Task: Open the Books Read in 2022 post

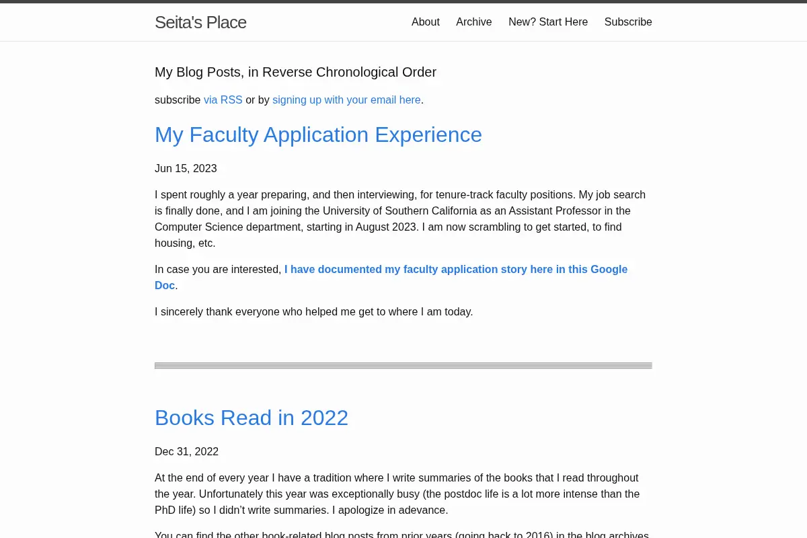Action: 252,418
